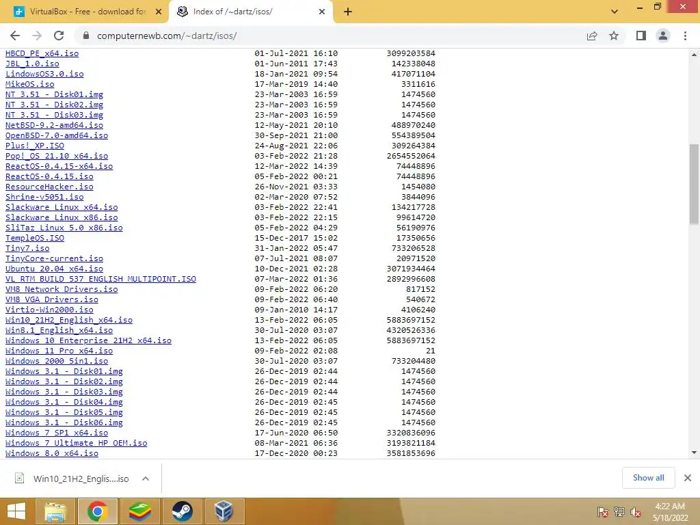View site security lock icon

click(x=86, y=36)
